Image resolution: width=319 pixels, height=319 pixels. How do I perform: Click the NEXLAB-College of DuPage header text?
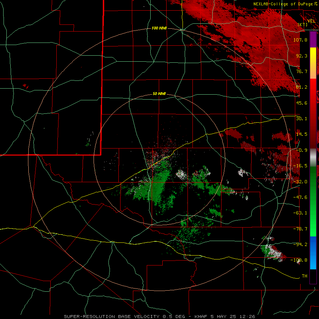tap(283, 4)
